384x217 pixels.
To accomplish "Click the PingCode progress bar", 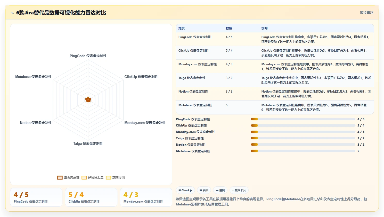I will [x=303, y=119].
